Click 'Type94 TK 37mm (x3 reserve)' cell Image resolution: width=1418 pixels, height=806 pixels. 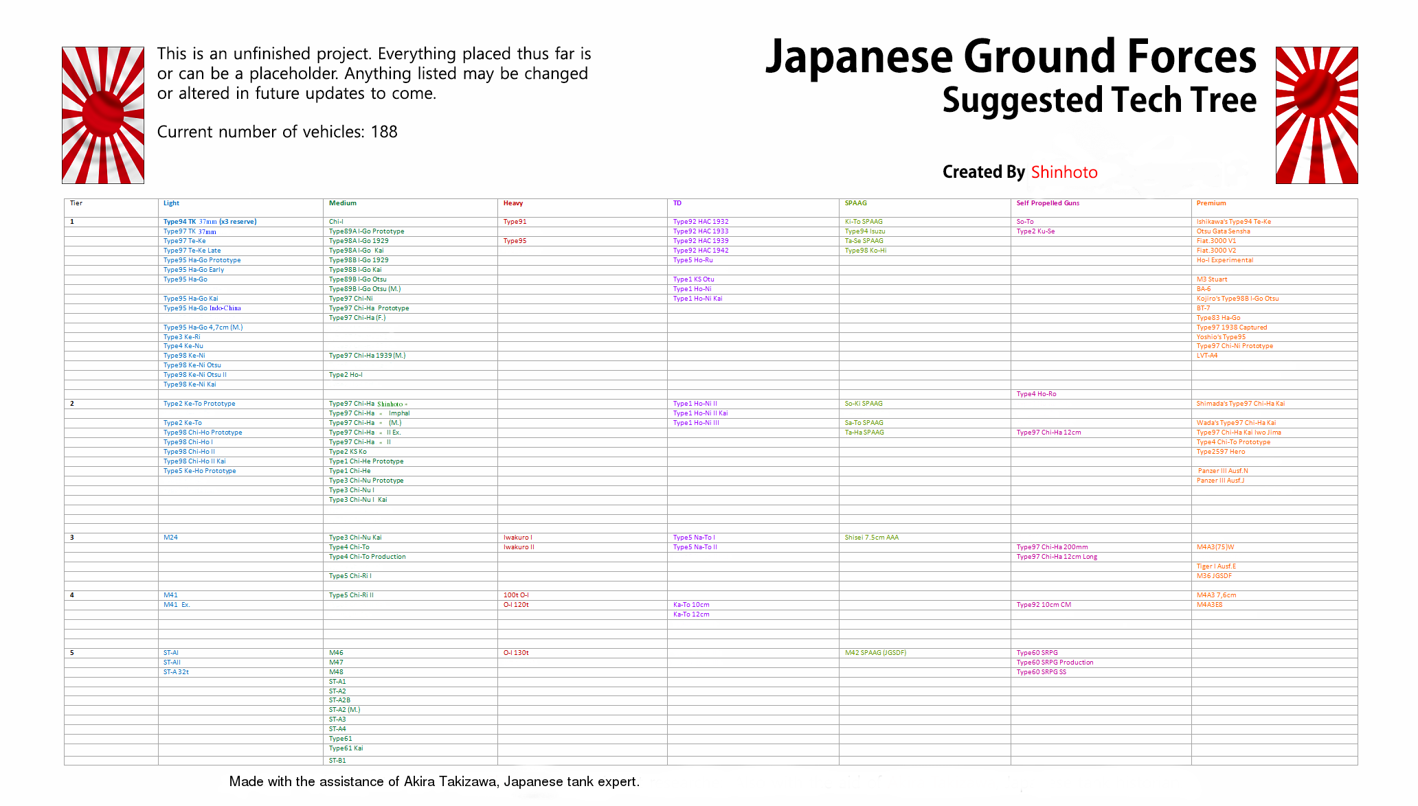pyautogui.click(x=210, y=222)
